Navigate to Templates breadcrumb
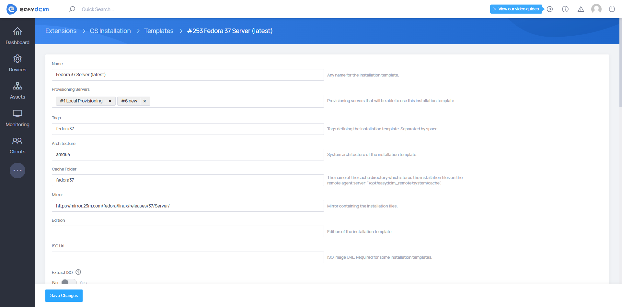The image size is (622, 307). tap(159, 31)
